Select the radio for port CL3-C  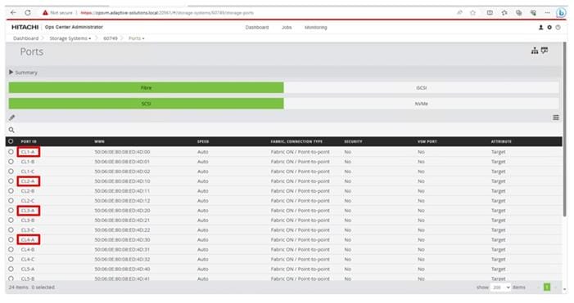coord(11,230)
